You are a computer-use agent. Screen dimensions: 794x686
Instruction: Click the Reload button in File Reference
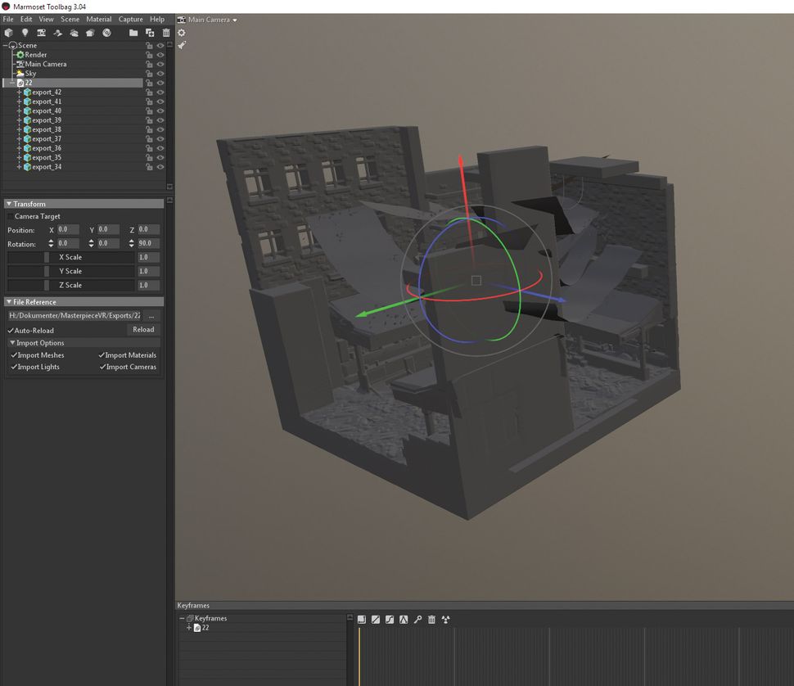(143, 329)
